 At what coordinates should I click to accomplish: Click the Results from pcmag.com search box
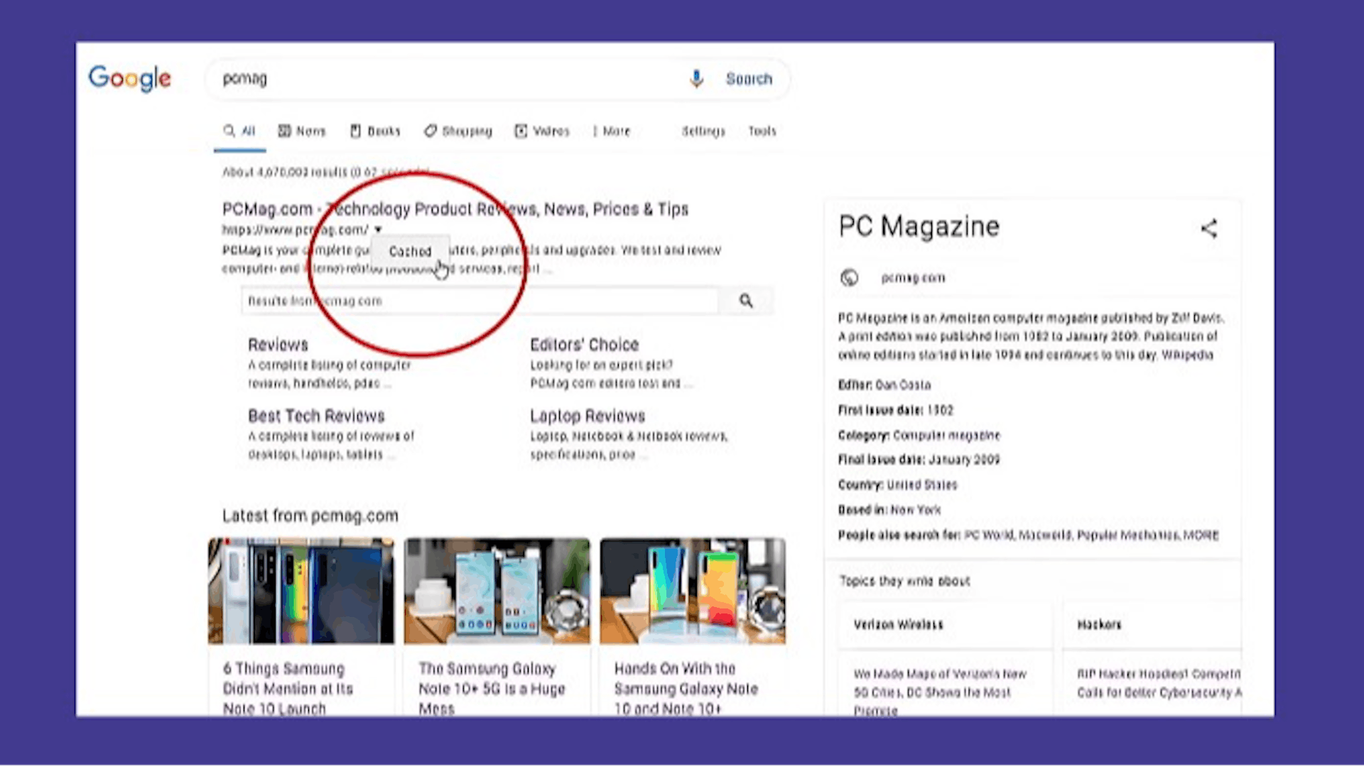[480, 301]
